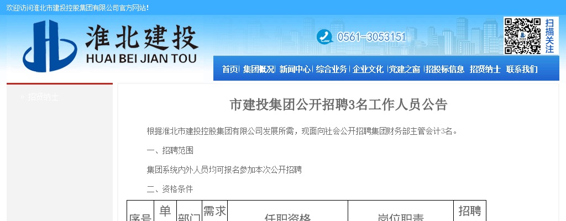Open the 联系我们 menu item
Screen dimensions: 566x221
[x=522, y=69]
